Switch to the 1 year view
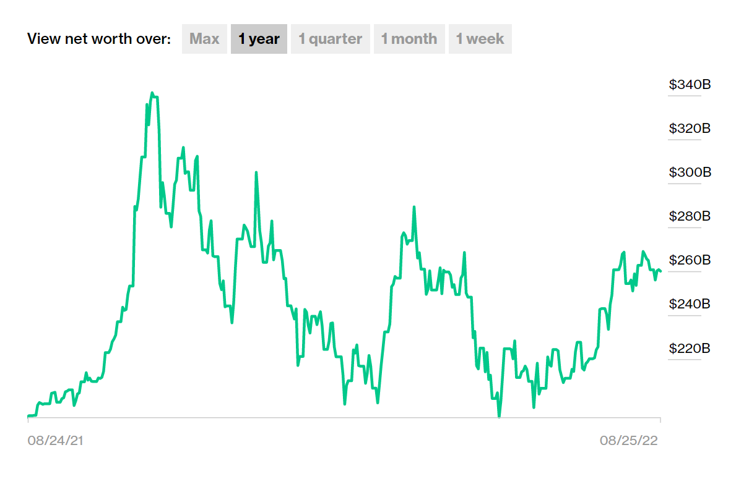This screenshot has width=736, height=492. 259,39
